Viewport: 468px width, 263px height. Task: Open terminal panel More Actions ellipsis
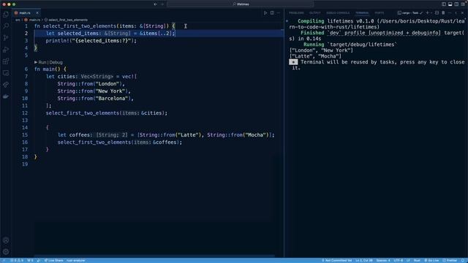pyautogui.click(x=450, y=13)
